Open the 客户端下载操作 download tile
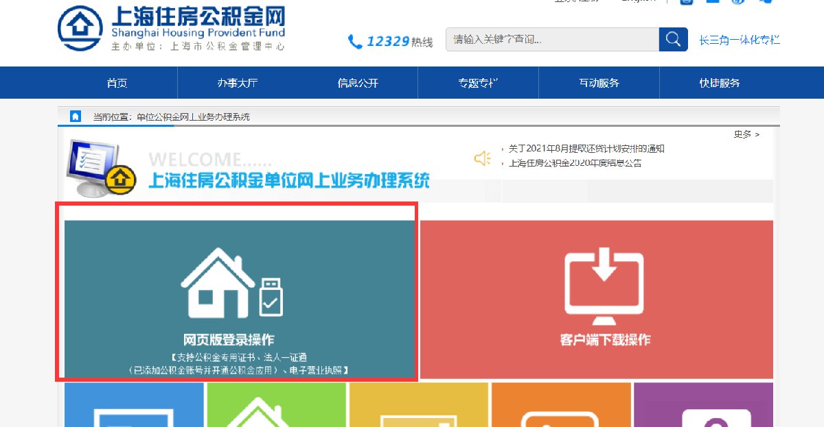824x427 pixels. (597, 300)
